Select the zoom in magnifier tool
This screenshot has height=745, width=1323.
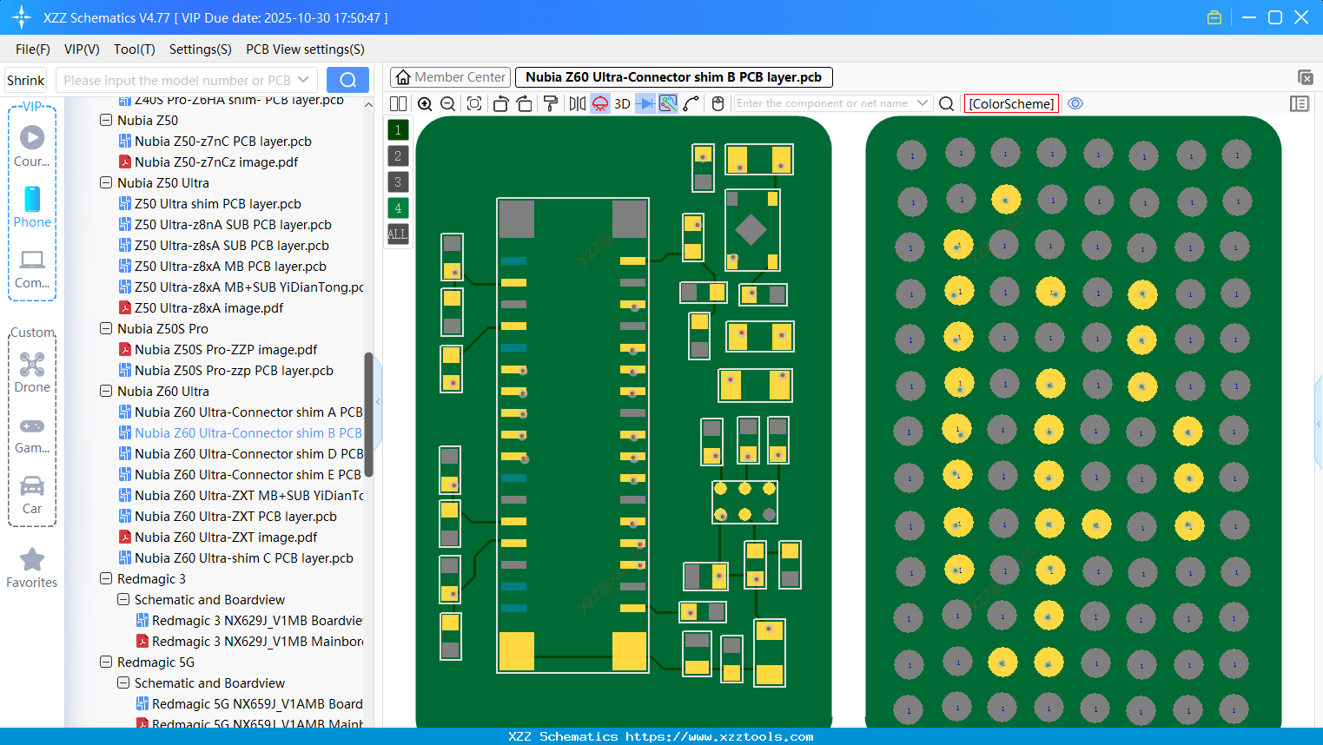point(425,102)
